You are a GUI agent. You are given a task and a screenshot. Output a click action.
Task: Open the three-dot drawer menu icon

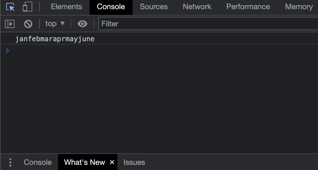coord(10,162)
